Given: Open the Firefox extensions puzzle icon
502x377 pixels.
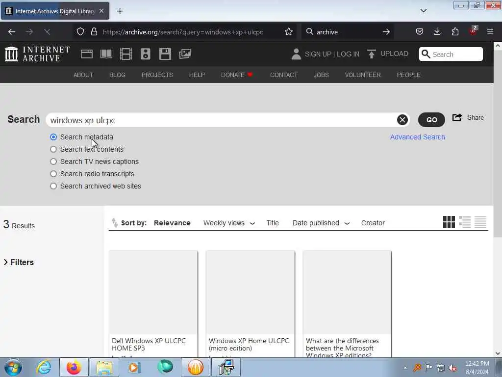Looking at the screenshot, I should (455, 32).
